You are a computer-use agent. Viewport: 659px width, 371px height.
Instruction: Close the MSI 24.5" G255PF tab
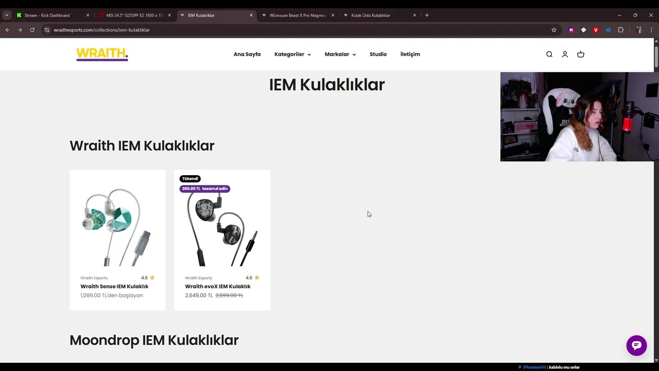[169, 15]
